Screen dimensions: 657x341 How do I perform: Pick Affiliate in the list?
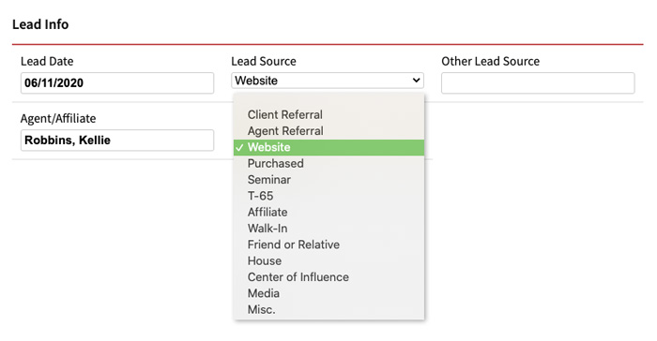[328, 212]
